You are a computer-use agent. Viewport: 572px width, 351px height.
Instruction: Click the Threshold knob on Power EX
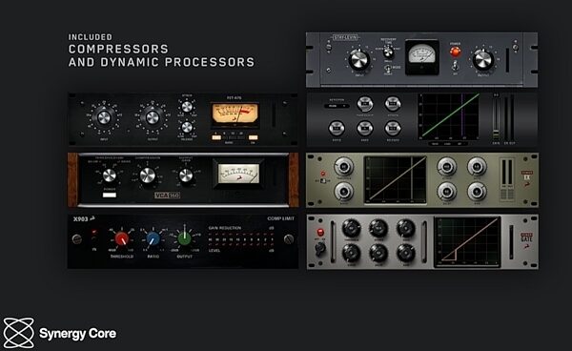(x=343, y=167)
